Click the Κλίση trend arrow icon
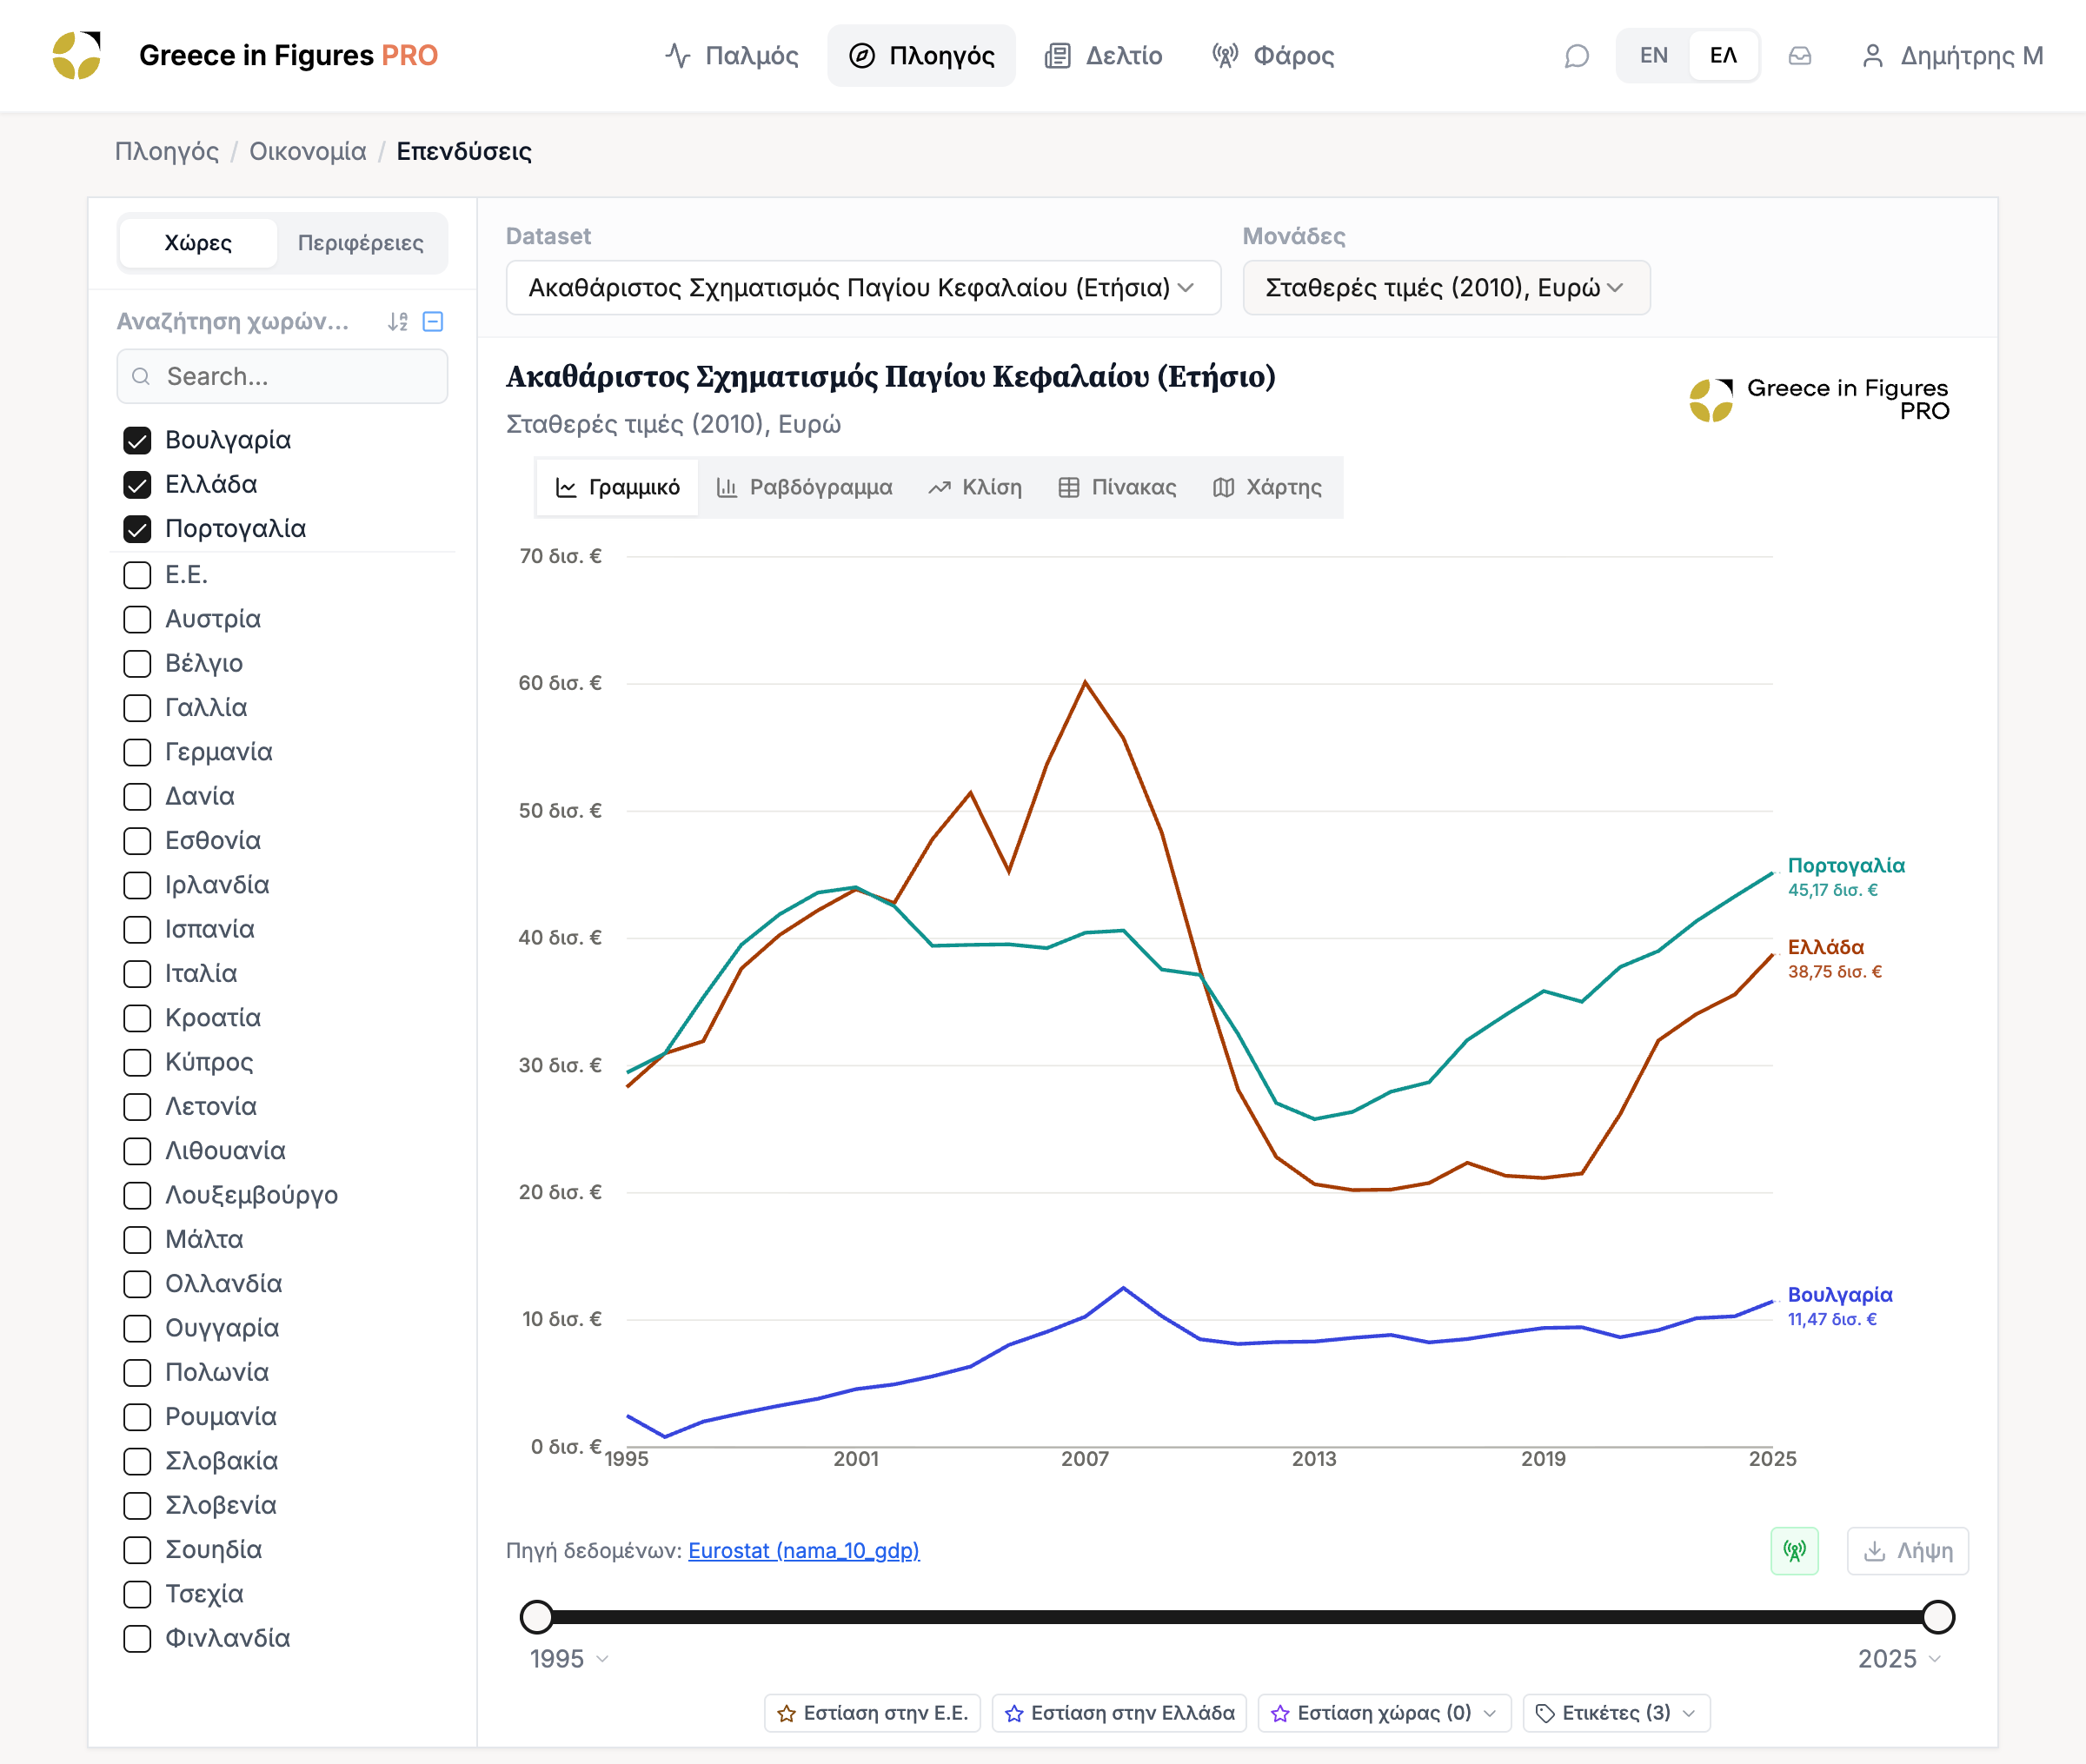Screen dimensions: 2086x1764 pos(939,488)
